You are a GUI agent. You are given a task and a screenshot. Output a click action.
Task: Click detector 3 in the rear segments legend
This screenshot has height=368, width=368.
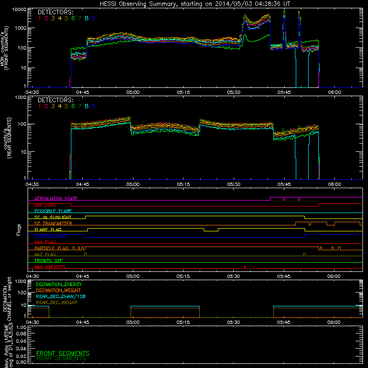(53, 106)
